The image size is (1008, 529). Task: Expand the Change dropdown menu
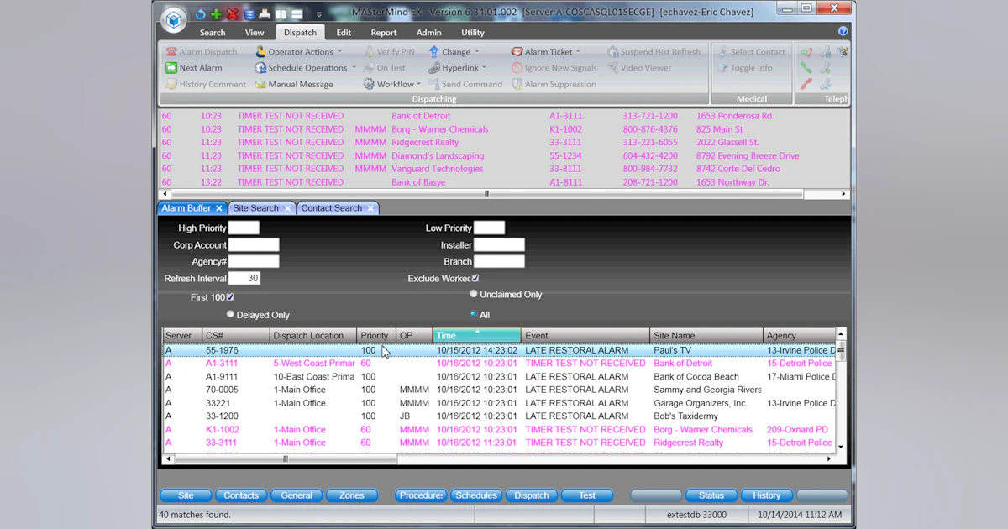point(454,51)
